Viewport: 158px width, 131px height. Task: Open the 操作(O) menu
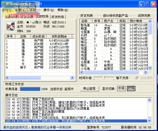49,10
